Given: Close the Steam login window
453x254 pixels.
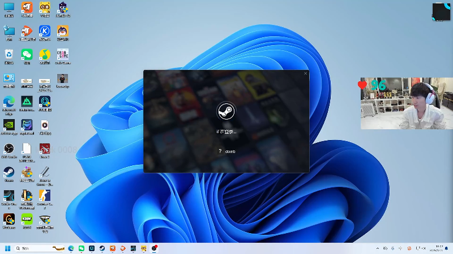Looking at the screenshot, I should (305, 73).
